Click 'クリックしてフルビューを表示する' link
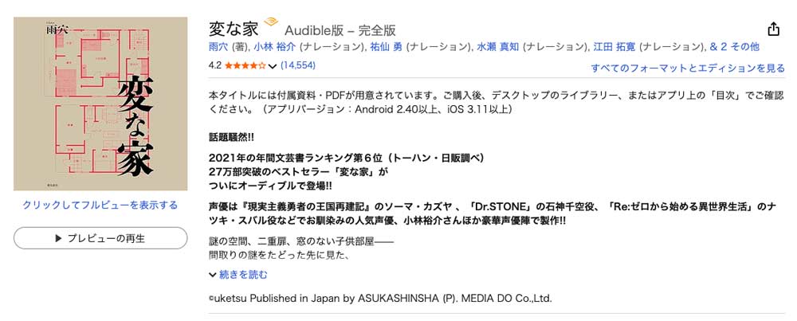Screen dimensions: 797x321 click(100, 205)
